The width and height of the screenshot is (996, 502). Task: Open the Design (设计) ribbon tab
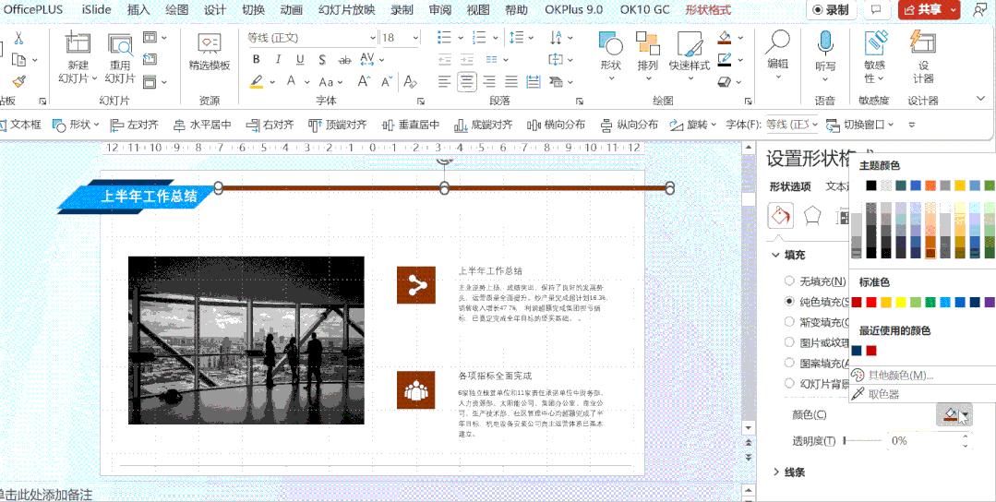(x=215, y=10)
